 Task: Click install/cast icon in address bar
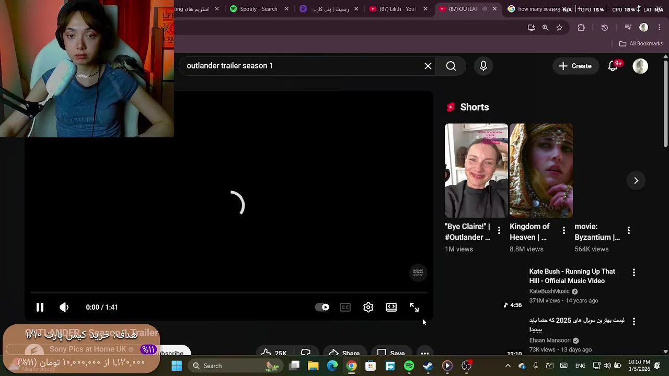(532, 28)
